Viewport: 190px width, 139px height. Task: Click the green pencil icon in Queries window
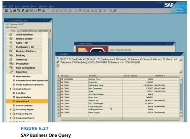[58, 62]
